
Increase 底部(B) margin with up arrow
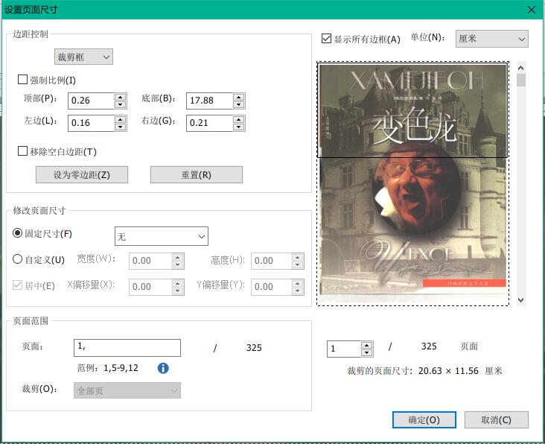[238, 97]
